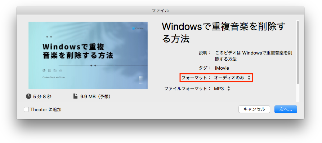This screenshot has width=322, height=143.
Task: Click the キャンセル button
Action: [x=254, y=109]
